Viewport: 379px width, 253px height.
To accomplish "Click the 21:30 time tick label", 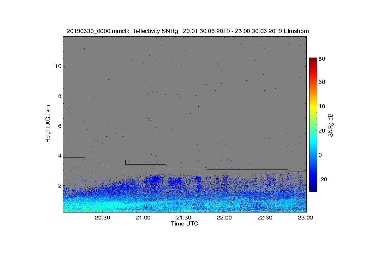I will coord(184,218).
